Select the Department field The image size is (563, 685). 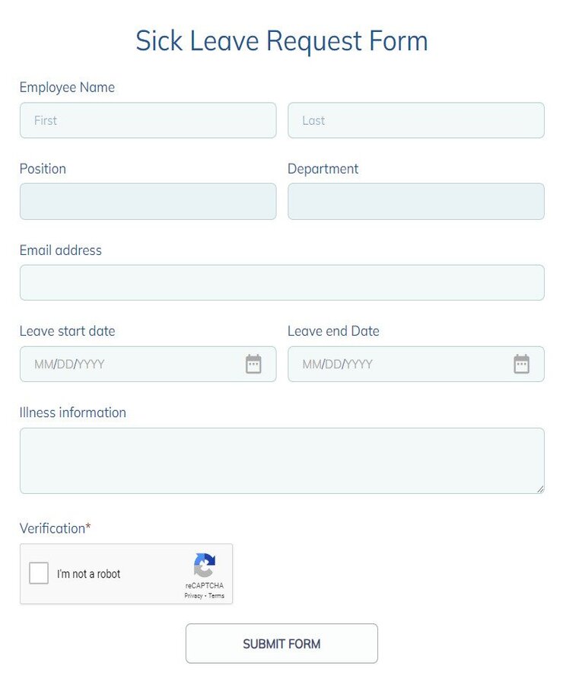[415, 201]
